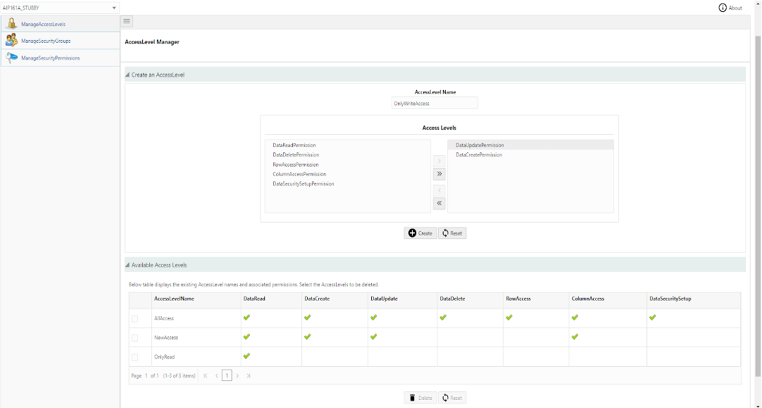Click the ManageSecurityGroups people icon

11,41
